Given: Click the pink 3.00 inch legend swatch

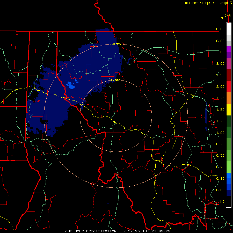Looking at the screenshot, I should [x=229, y=63].
